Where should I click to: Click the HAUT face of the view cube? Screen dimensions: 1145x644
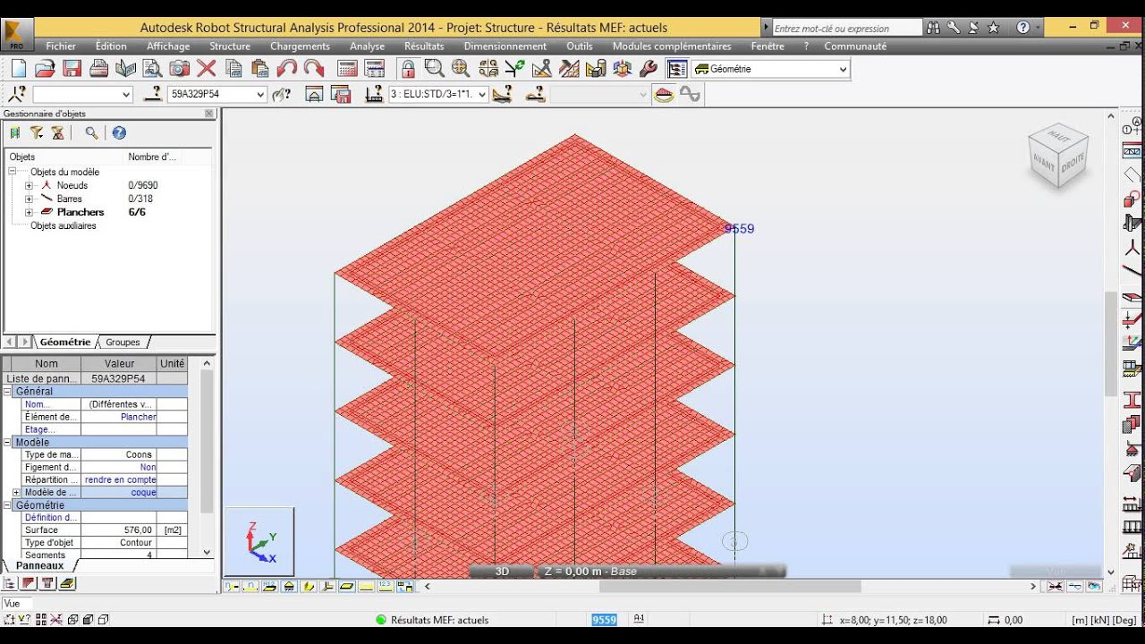1058,138
